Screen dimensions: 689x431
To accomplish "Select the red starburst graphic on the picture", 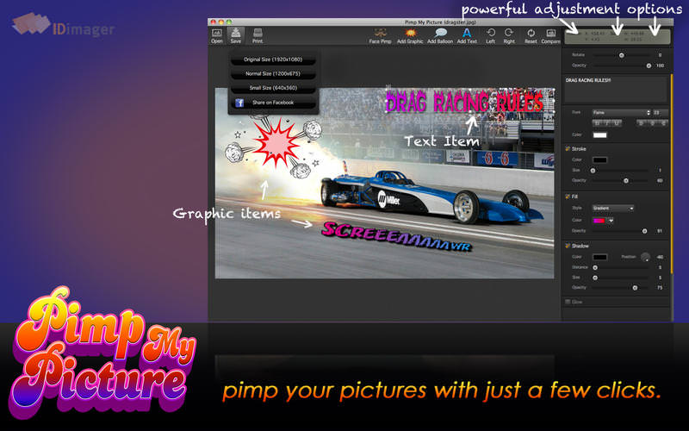I will 276,144.
